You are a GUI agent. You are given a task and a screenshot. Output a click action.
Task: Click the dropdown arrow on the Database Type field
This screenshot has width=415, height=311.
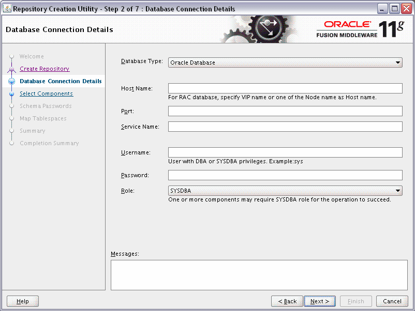(398, 62)
